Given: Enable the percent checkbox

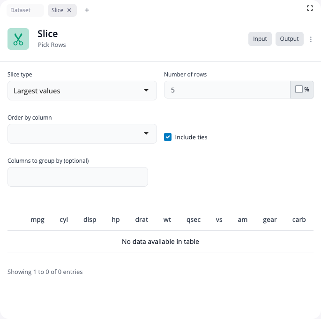Looking at the screenshot, I should 299,89.
